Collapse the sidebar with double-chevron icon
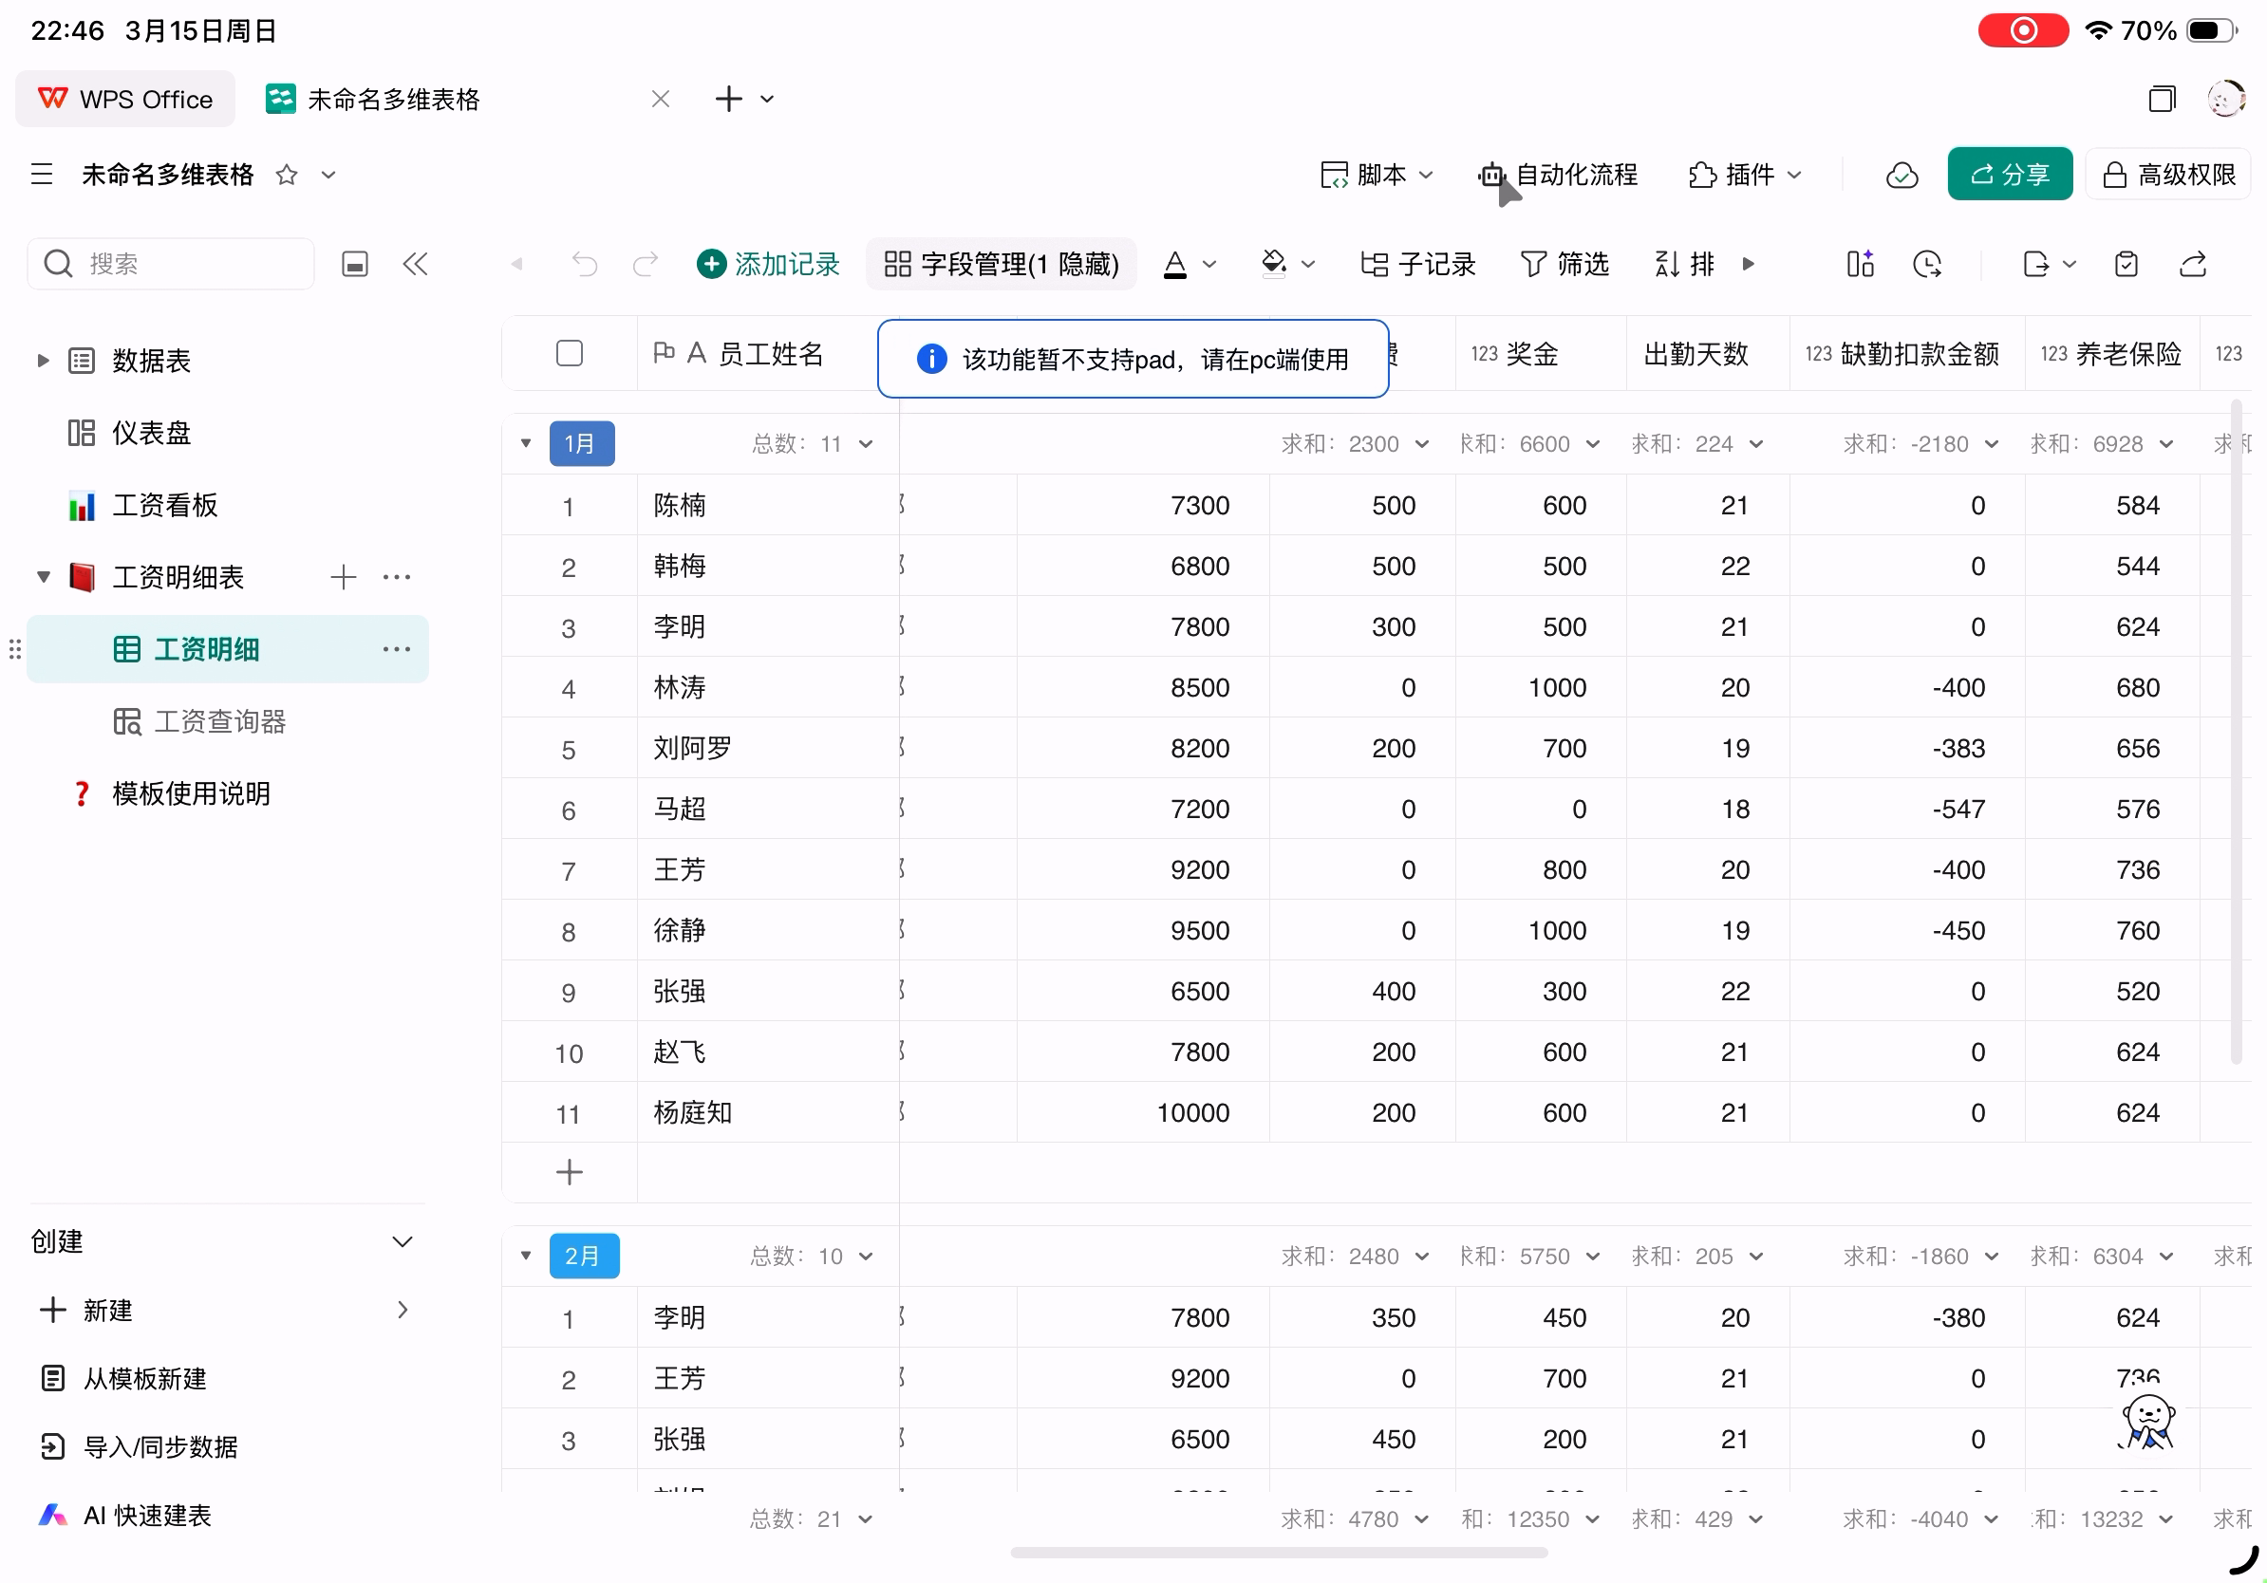This screenshot has height=1583, width=2267. [416, 265]
